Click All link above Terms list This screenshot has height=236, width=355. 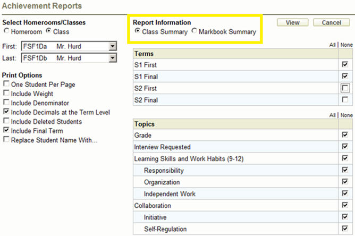(332, 46)
